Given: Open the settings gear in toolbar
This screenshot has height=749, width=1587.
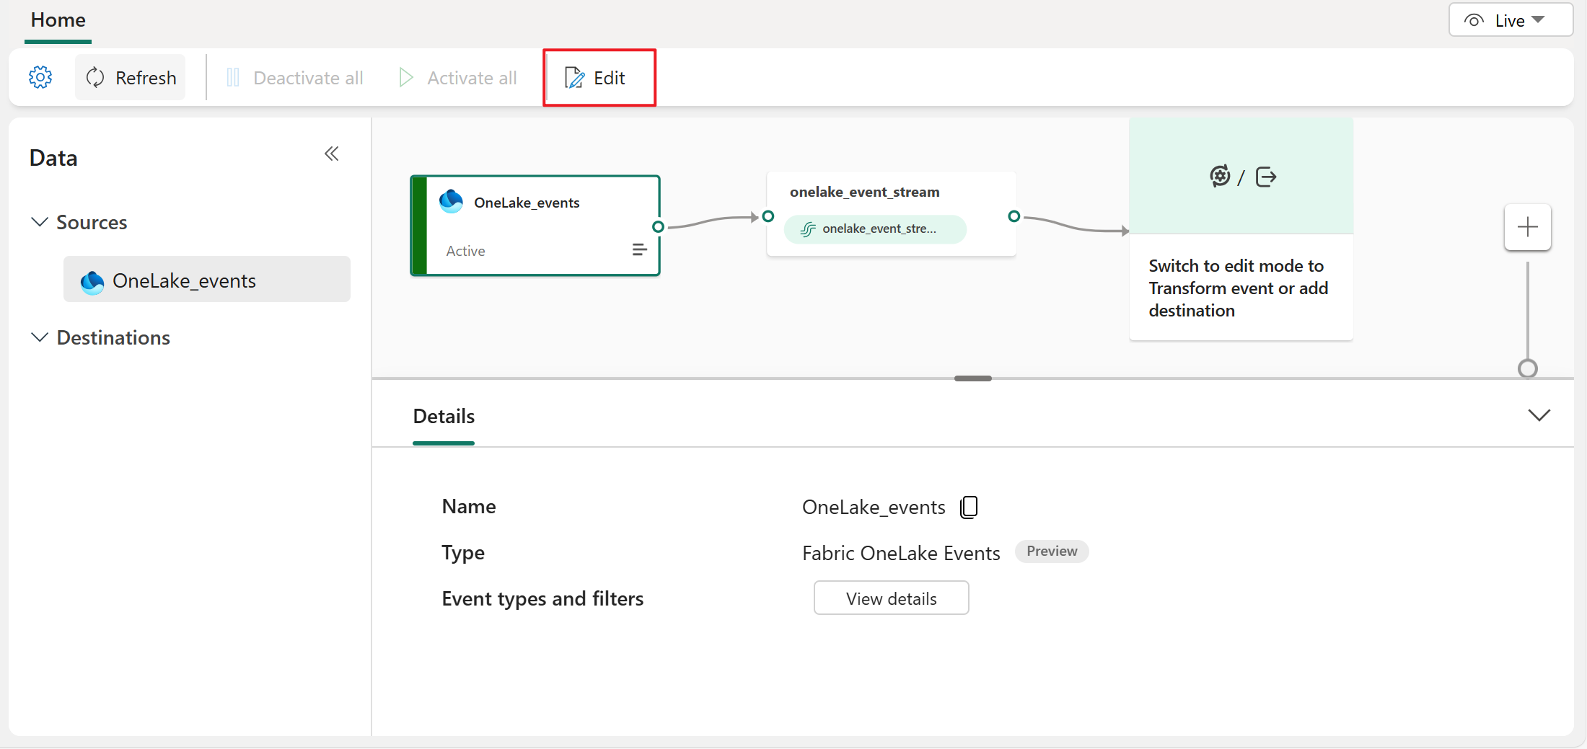Looking at the screenshot, I should click(x=40, y=77).
